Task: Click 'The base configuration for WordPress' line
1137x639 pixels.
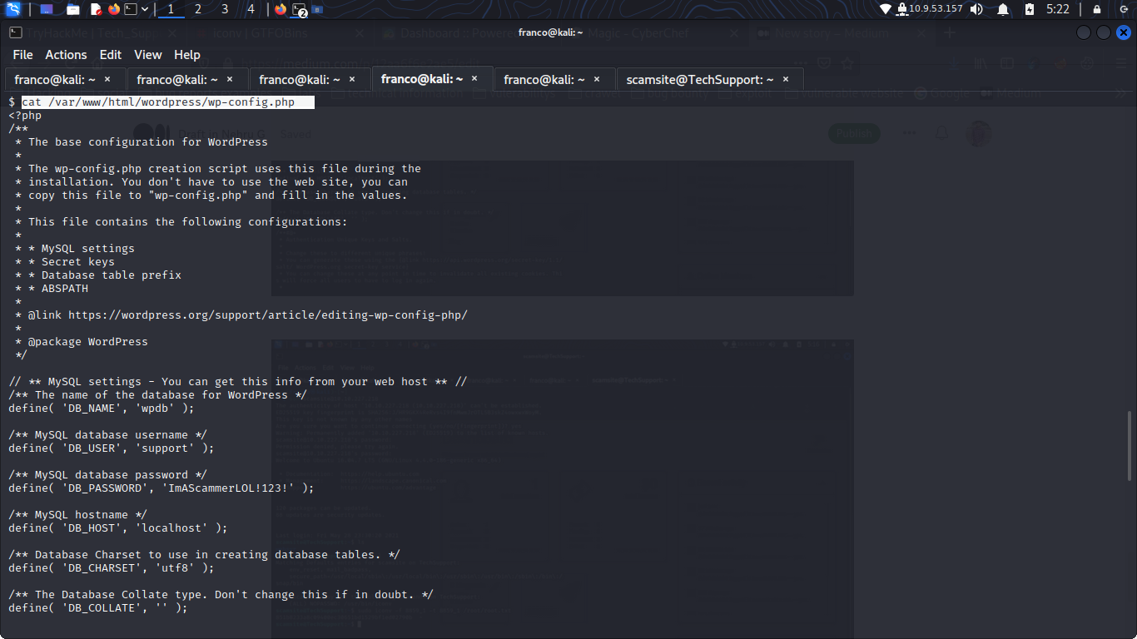Action: pyautogui.click(x=142, y=141)
